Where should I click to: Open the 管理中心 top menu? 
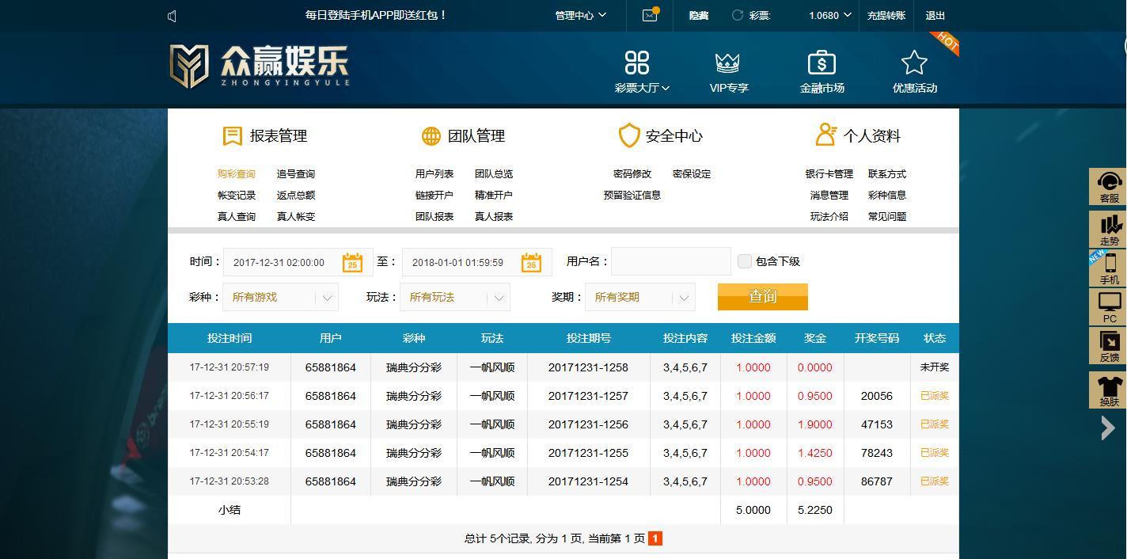[x=581, y=15]
